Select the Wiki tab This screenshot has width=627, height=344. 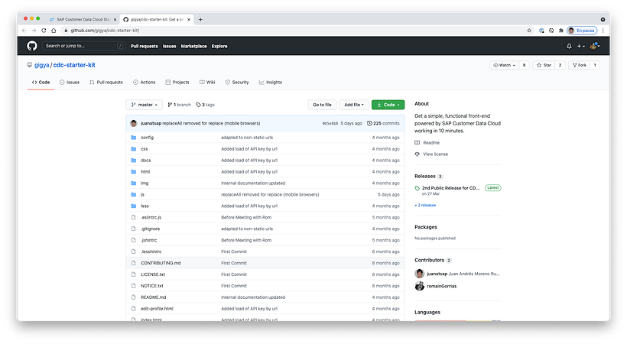coord(207,82)
